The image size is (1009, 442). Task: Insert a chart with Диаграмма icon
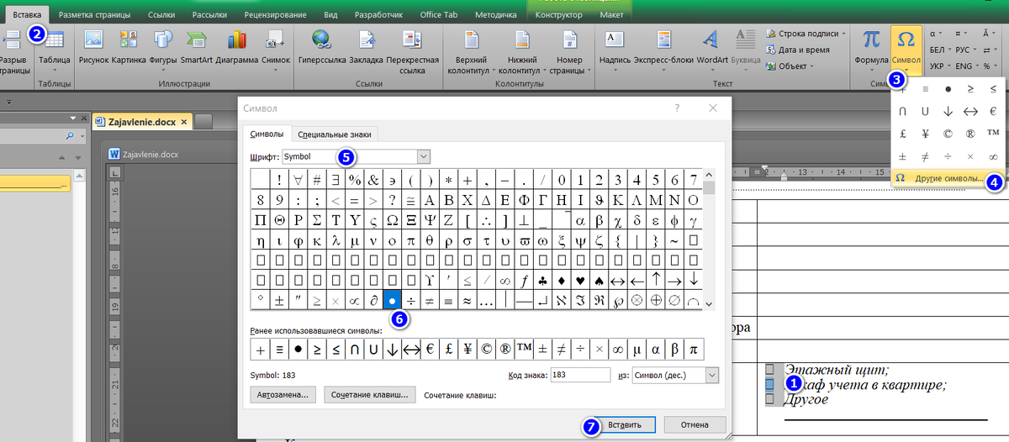236,47
